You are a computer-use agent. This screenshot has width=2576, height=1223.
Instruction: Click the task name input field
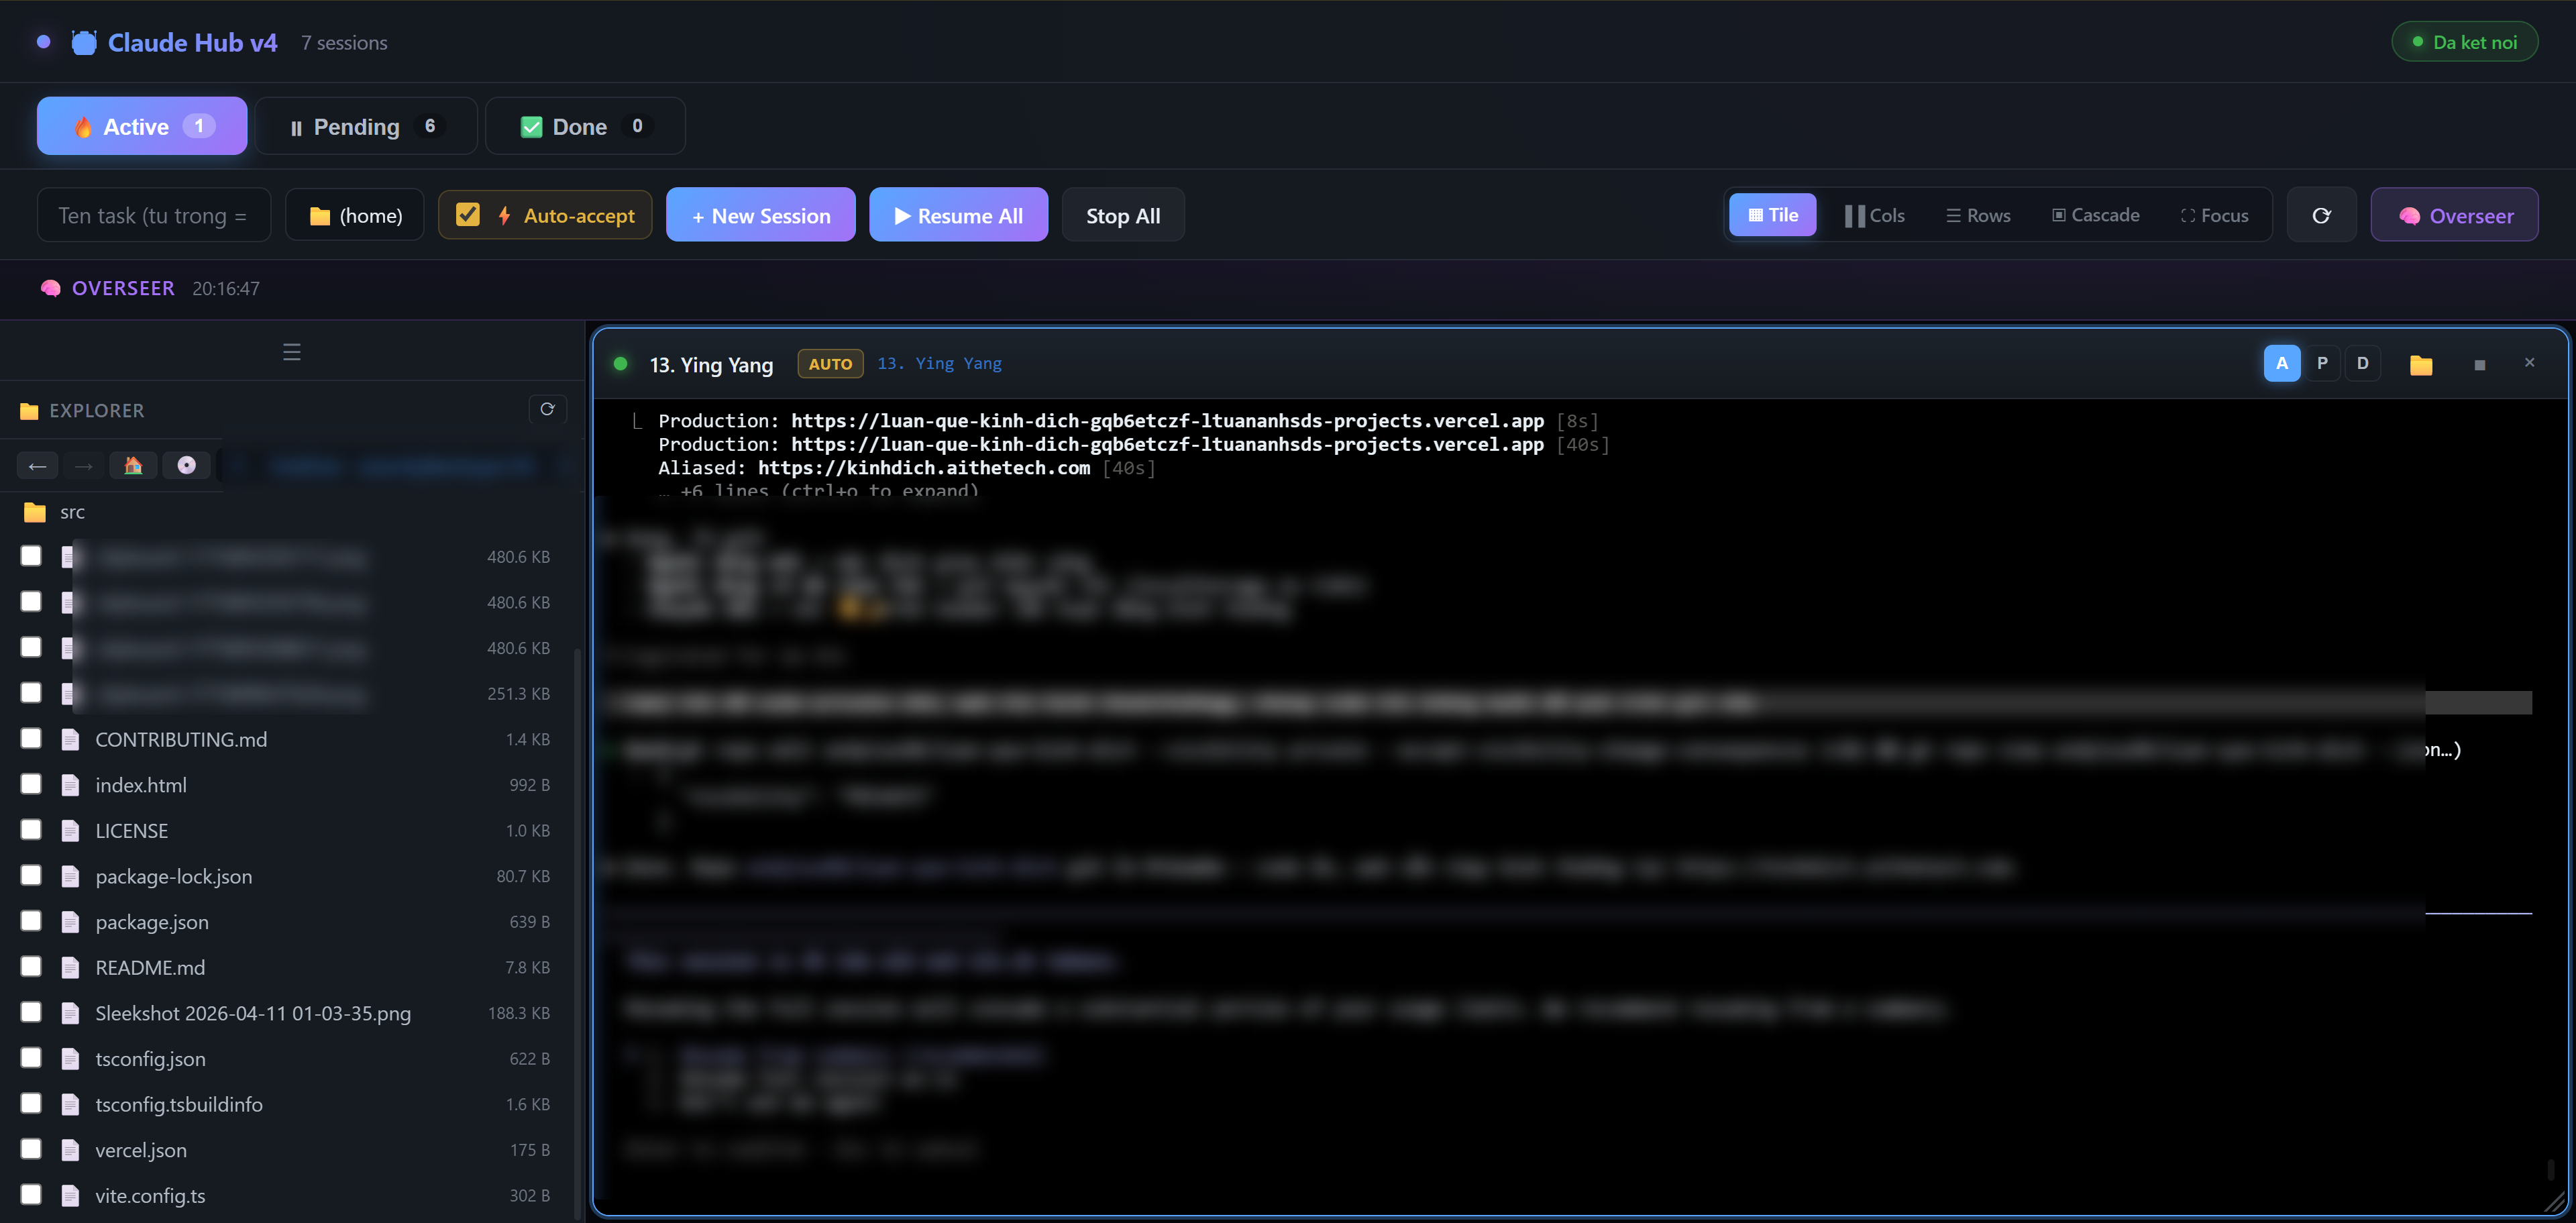(x=153, y=215)
